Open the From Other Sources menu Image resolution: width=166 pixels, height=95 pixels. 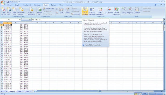(21, 11)
